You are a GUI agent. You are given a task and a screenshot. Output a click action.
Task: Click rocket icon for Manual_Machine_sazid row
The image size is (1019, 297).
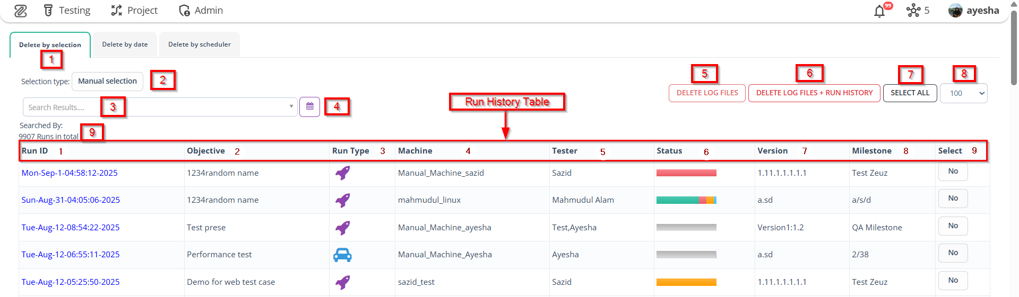342,173
